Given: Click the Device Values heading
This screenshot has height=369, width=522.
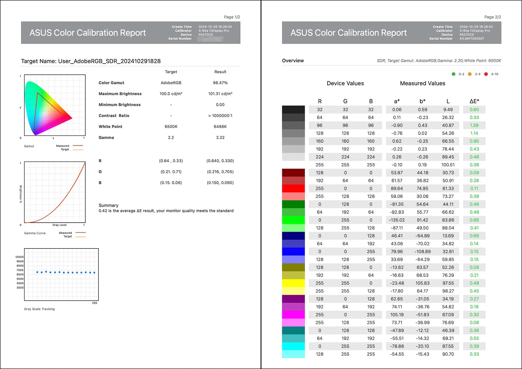Looking at the screenshot, I should (x=345, y=83).
